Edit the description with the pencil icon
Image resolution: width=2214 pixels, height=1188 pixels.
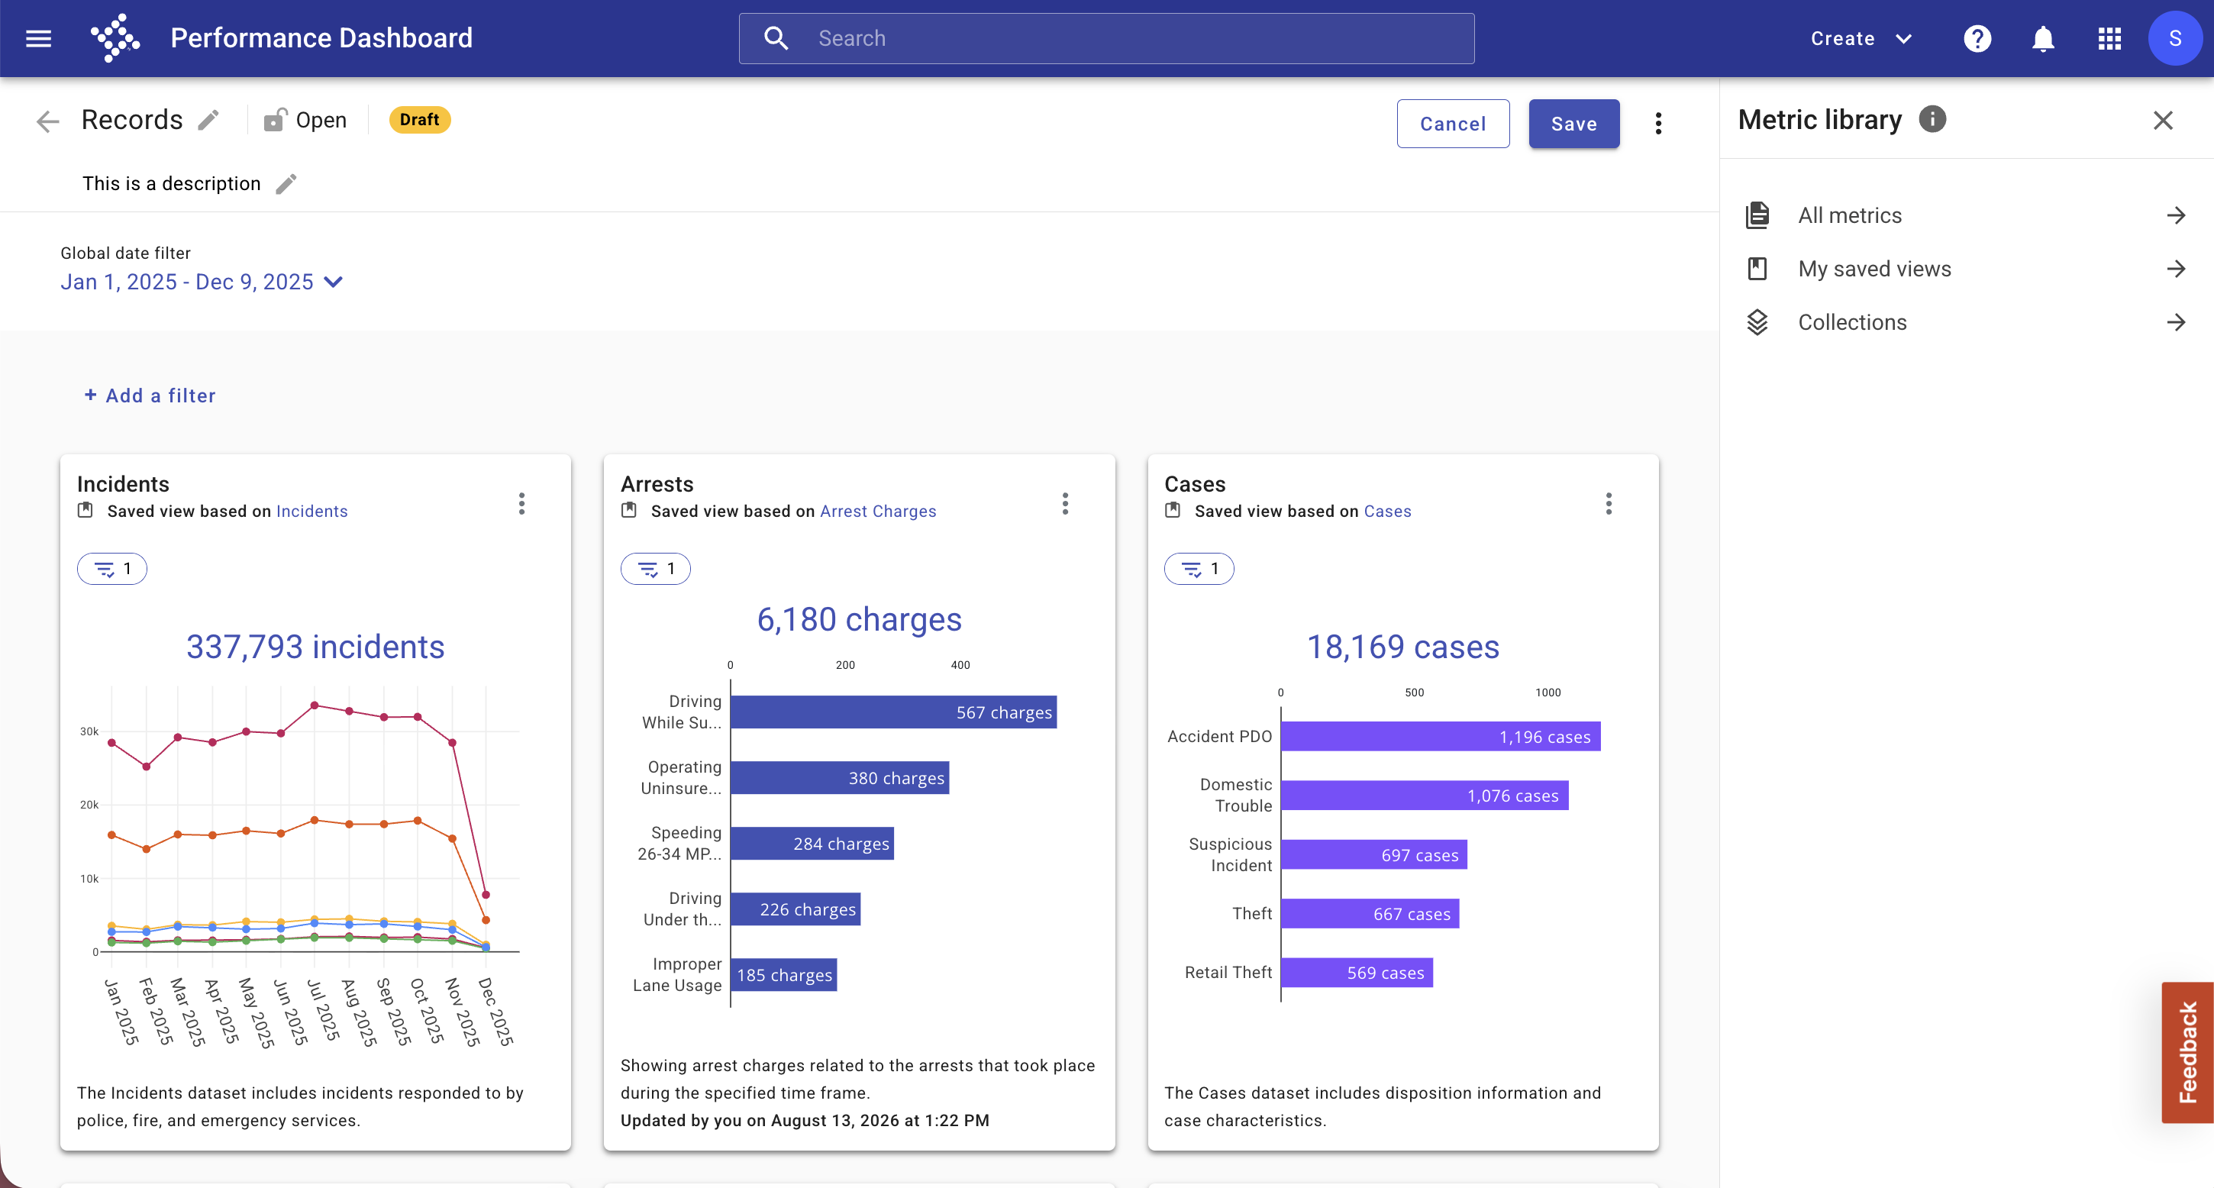(286, 184)
